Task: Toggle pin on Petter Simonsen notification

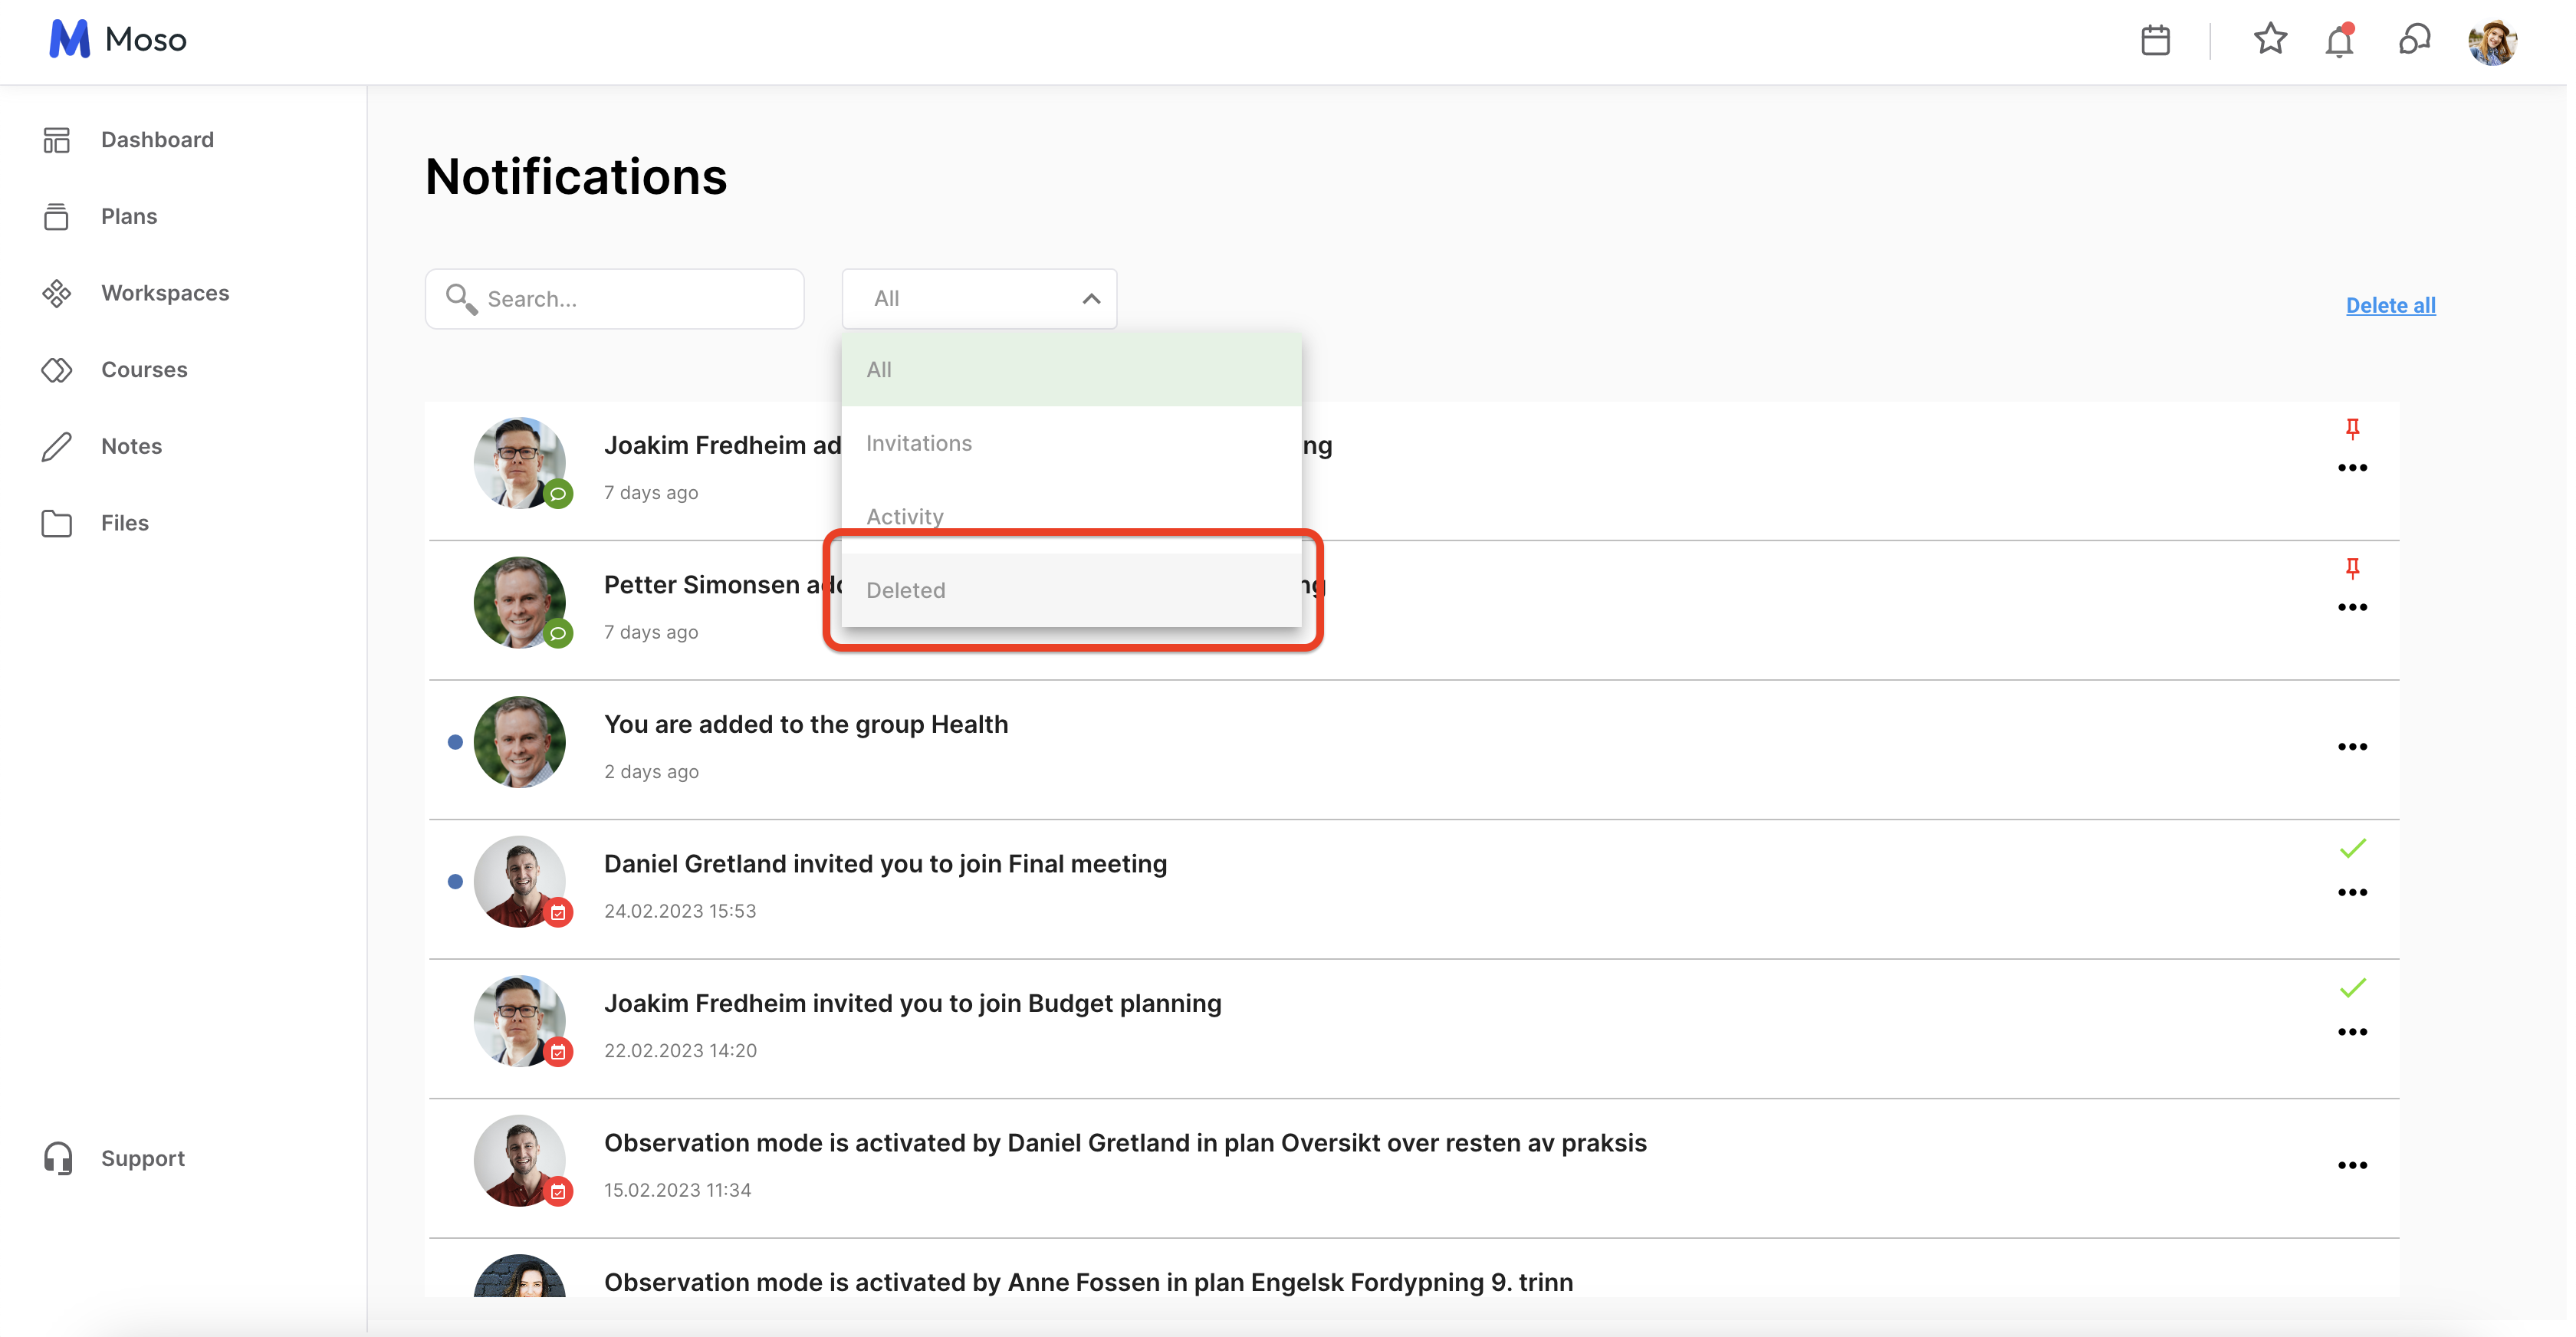Action: click(2352, 569)
